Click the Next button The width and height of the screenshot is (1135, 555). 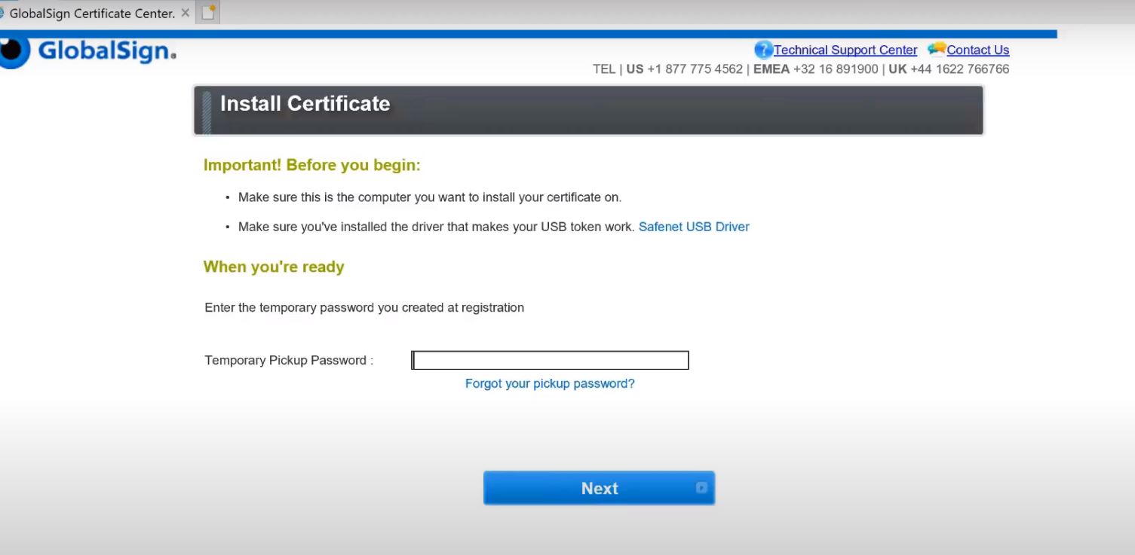599,488
